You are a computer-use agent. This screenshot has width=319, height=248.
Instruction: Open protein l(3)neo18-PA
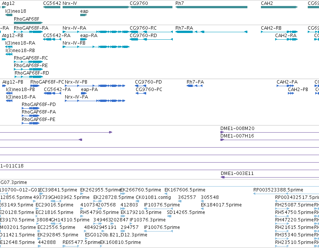click(x=21, y=97)
